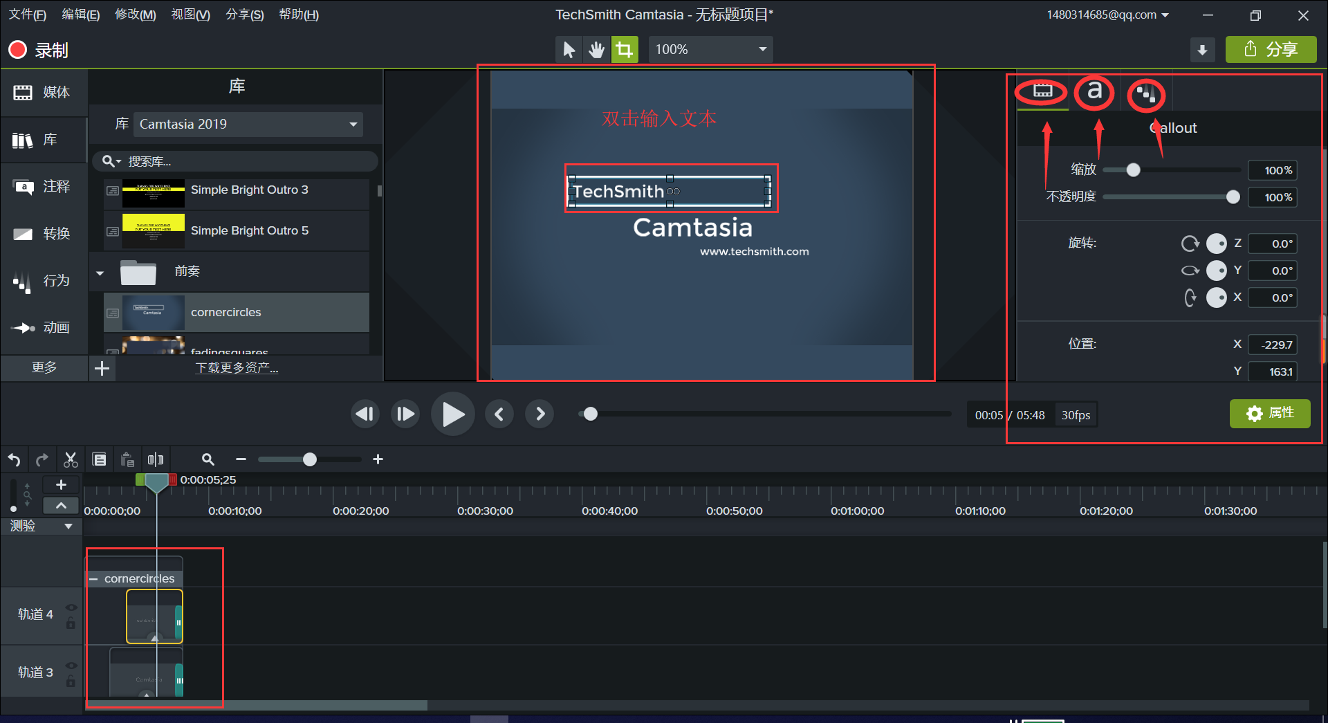Switch to the 转换 transitions tab

tap(44, 234)
